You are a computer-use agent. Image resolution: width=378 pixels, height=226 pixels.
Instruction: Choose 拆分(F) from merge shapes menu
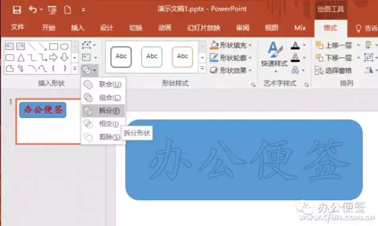click(103, 111)
